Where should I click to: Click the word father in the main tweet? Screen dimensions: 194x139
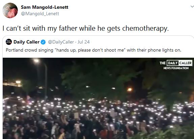click(x=68, y=28)
